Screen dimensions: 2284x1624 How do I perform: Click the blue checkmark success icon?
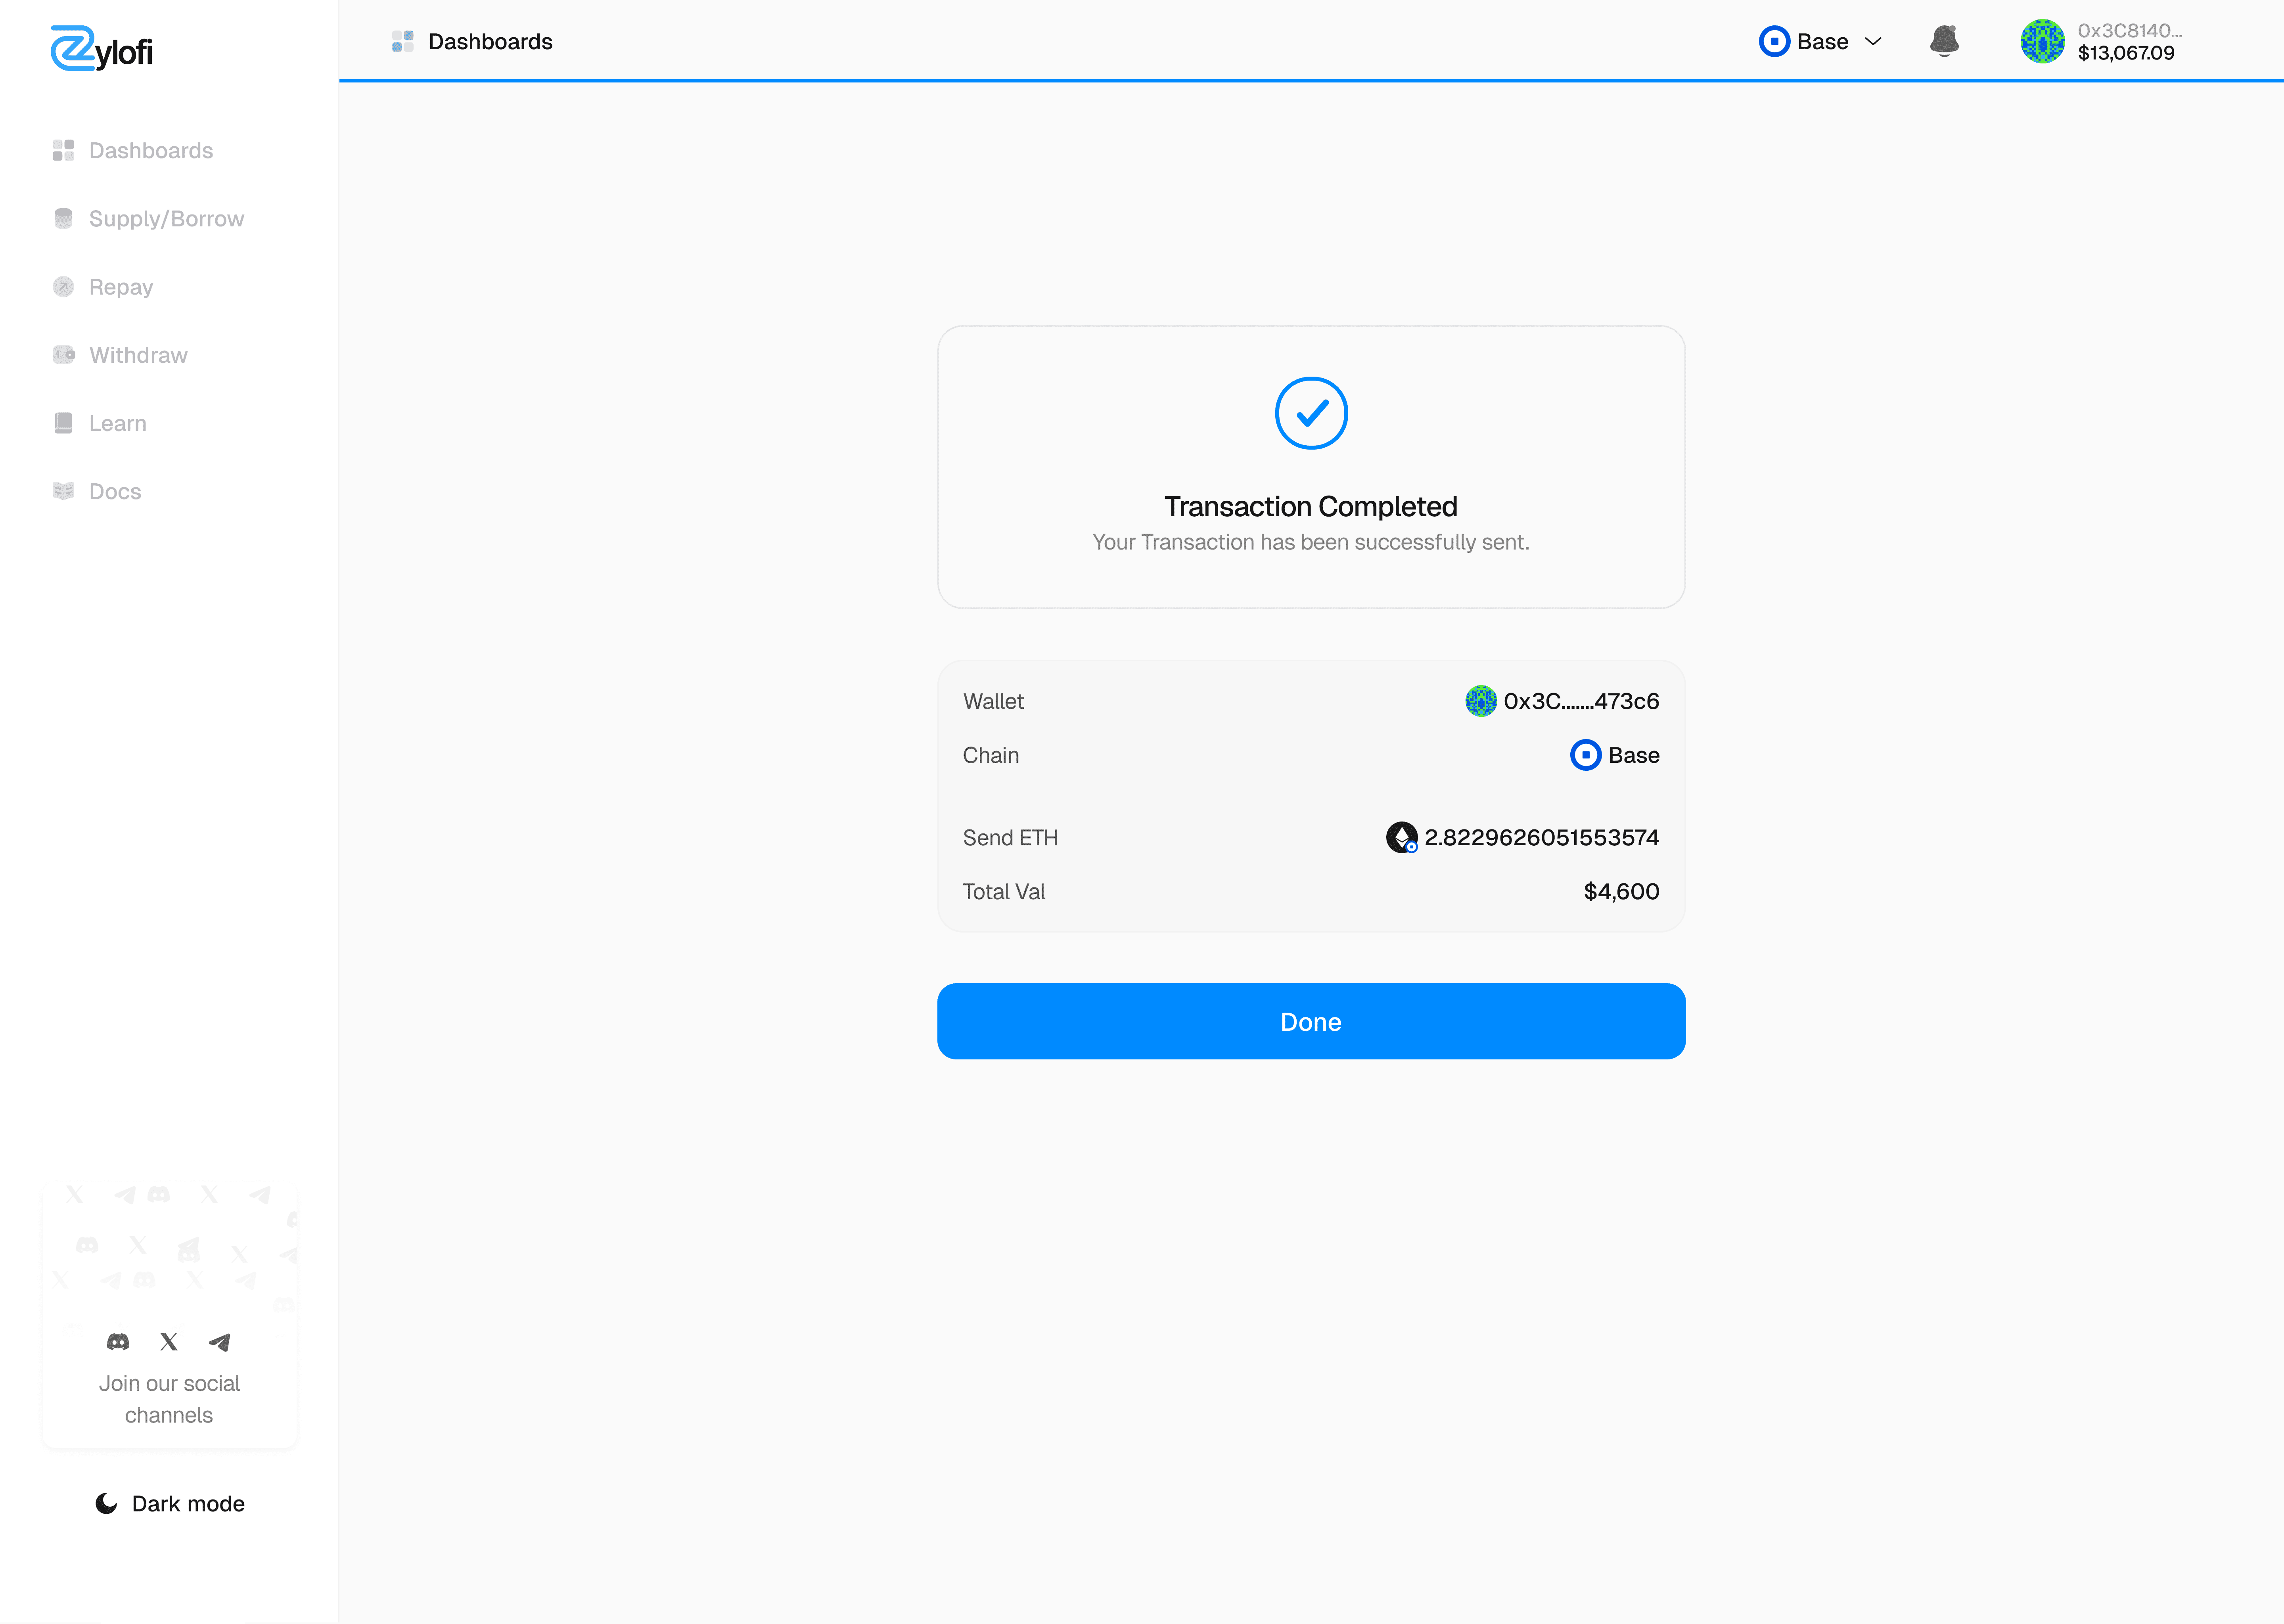(x=1310, y=413)
